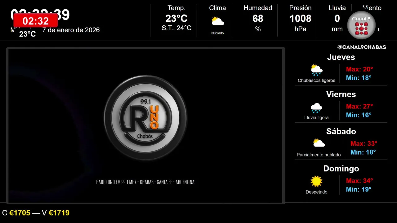Click the S.T.: 24°C value

coord(176,28)
